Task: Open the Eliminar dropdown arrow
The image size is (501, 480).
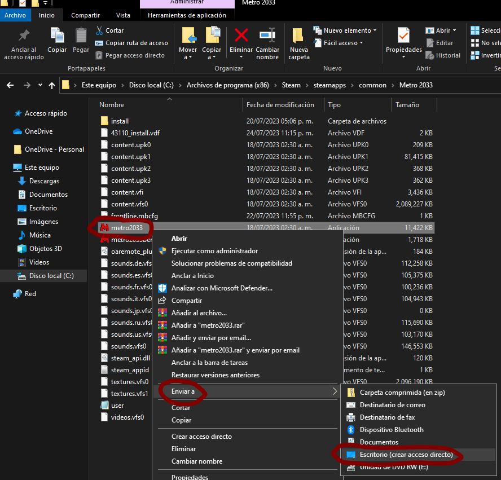Action: tap(241, 57)
